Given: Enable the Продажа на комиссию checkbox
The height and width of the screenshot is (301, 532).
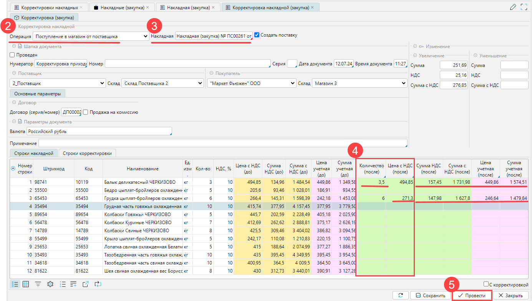Looking at the screenshot, I should tap(86, 112).
